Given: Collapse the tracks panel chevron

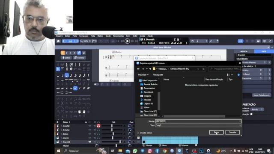Looking at the screenshot, I should [86, 122].
